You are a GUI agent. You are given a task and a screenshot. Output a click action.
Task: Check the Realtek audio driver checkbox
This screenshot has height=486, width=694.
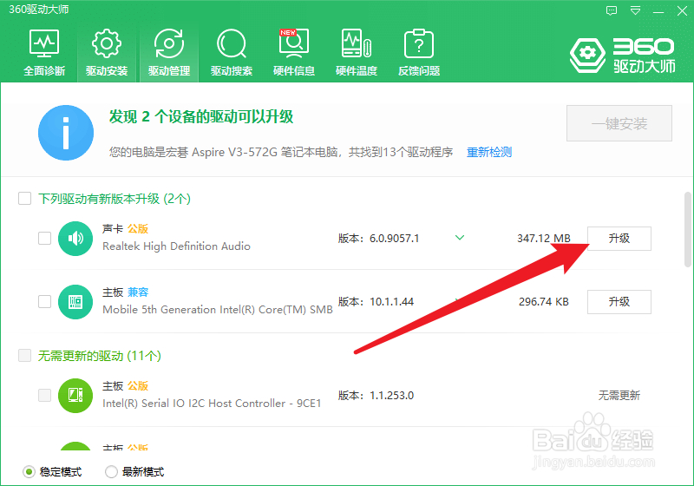click(45, 238)
